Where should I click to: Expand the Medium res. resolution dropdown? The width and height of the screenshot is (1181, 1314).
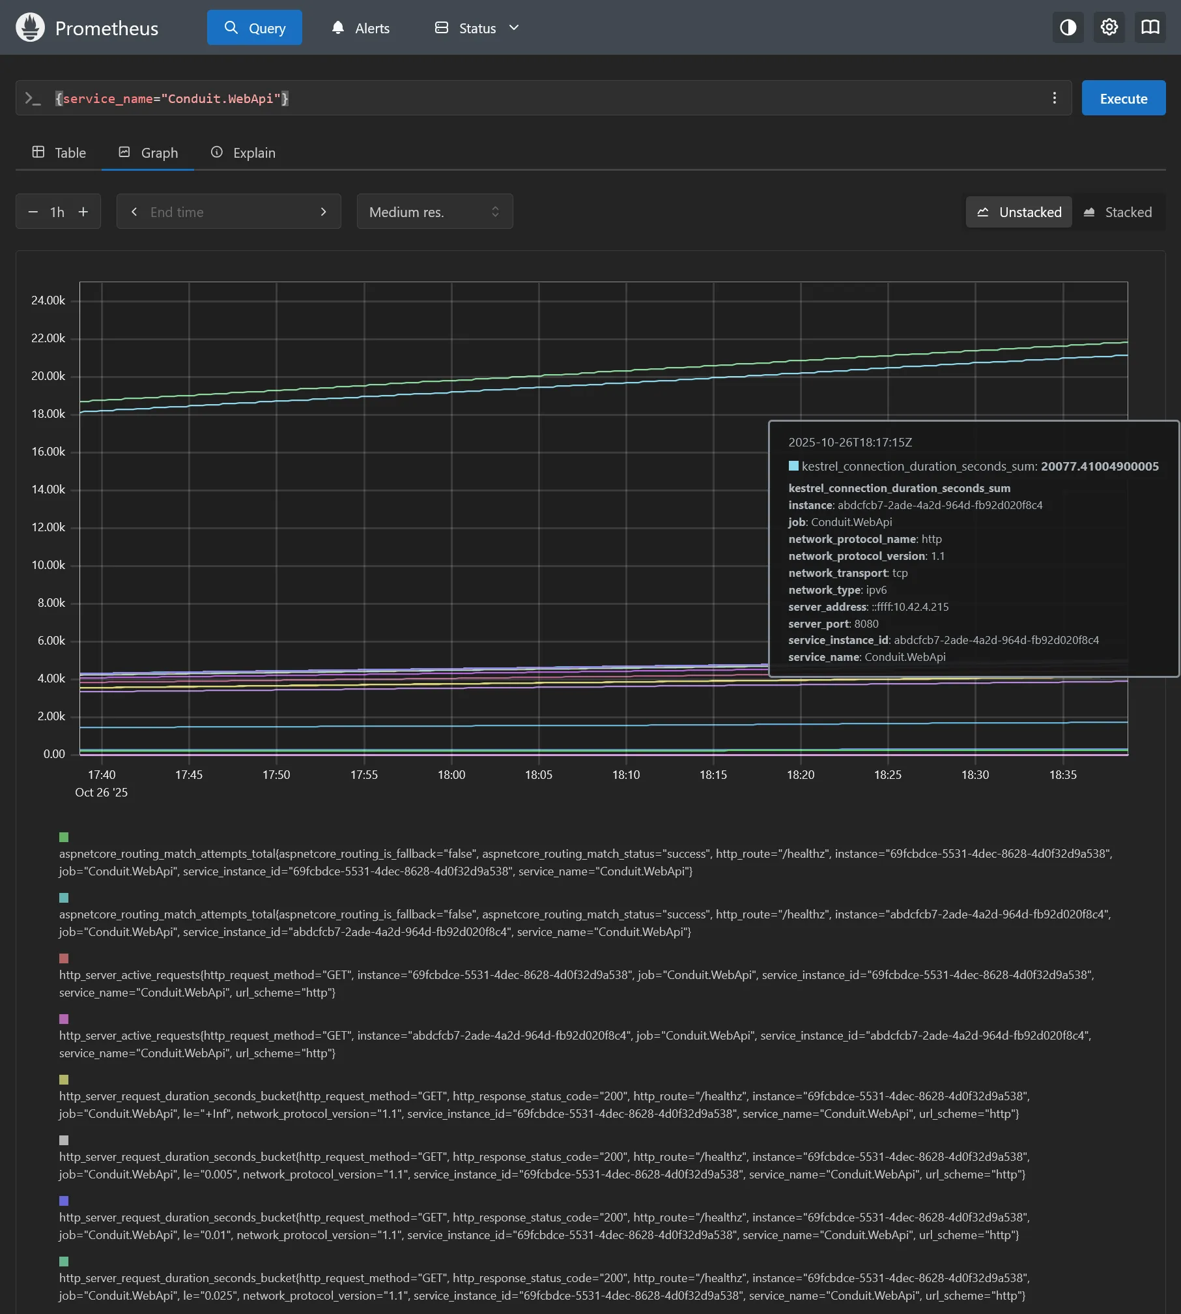[x=434, y=212]
